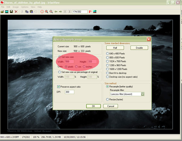This screenshot has width=182, height=141.
Task: Save image using the floppy disk icon
Action: pyautogui.click(x=12, y=12)
